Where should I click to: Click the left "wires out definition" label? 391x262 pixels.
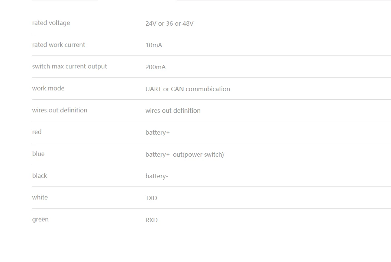point(59,110)
